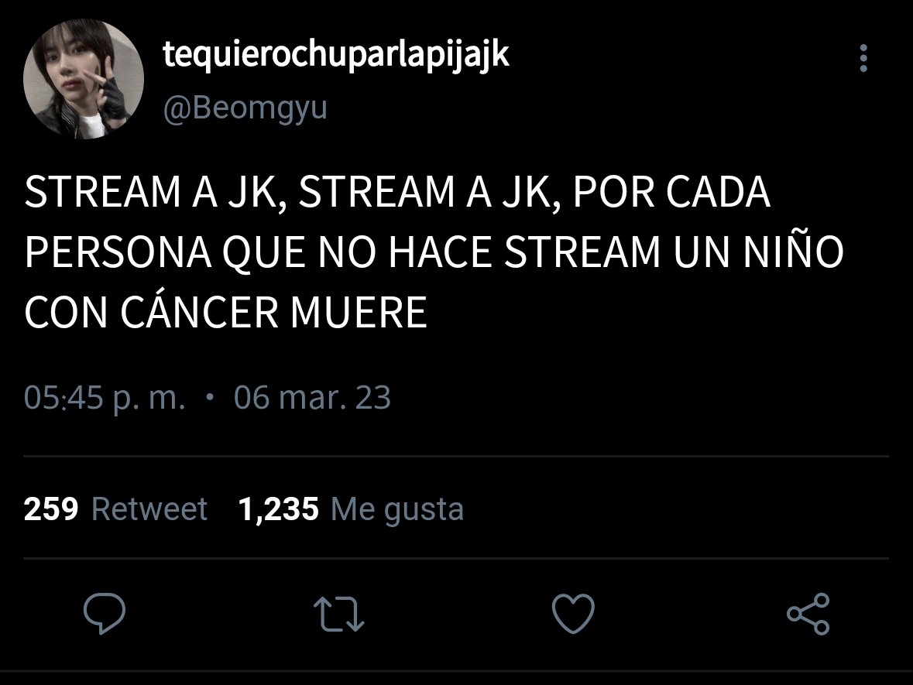This screenshot has height=685, width=913.
Task: Open the @Beomgyu handle link
Action: (245, 108)
